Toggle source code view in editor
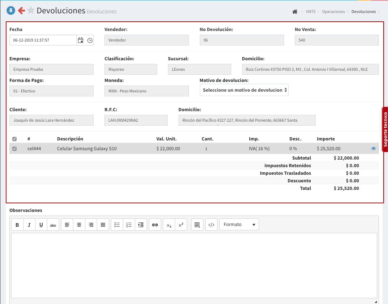 [x=212, y=225]
